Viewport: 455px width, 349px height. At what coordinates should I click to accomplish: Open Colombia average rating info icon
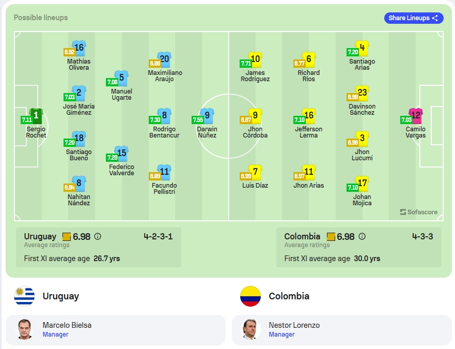(362, 236)
